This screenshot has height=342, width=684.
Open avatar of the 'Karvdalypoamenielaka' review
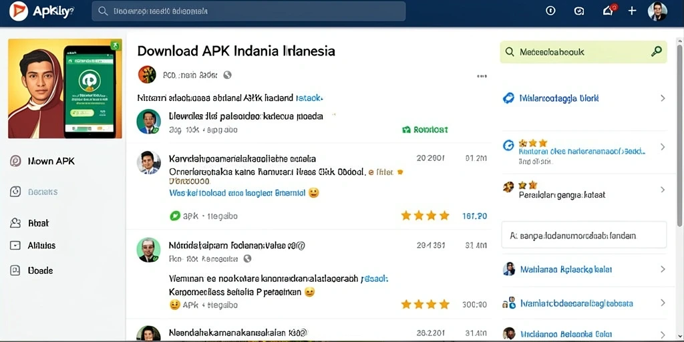[148, 162]
